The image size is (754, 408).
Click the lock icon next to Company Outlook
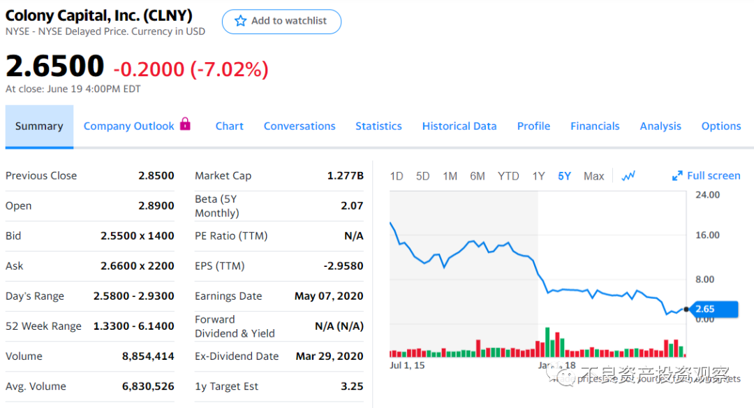185,124
